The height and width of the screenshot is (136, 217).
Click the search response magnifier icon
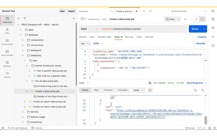(203, 90)
